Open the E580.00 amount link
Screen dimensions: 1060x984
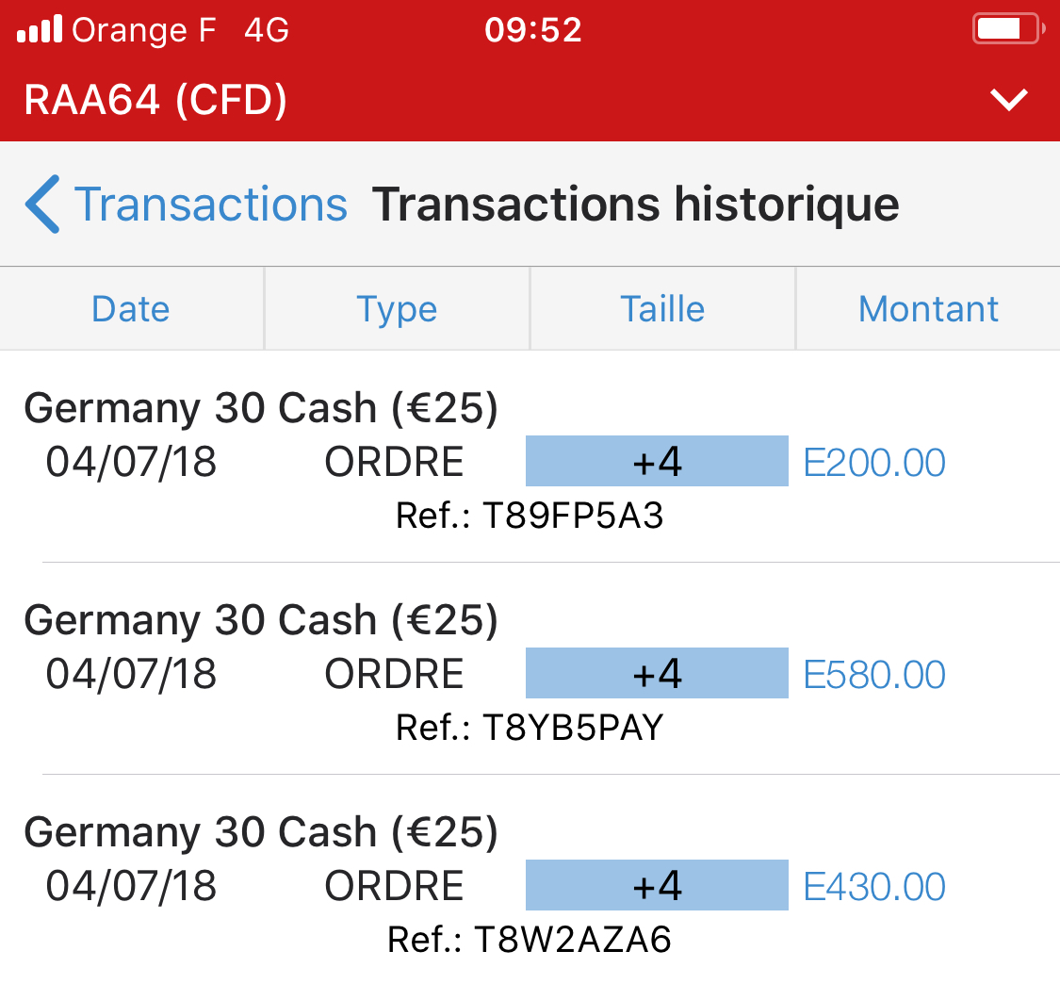[874, 675]
